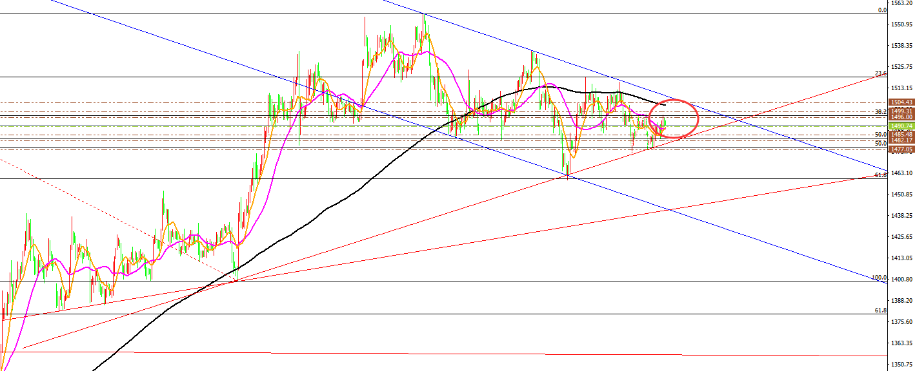Click the 61.8 label near 1375.60

coord(881,310)
